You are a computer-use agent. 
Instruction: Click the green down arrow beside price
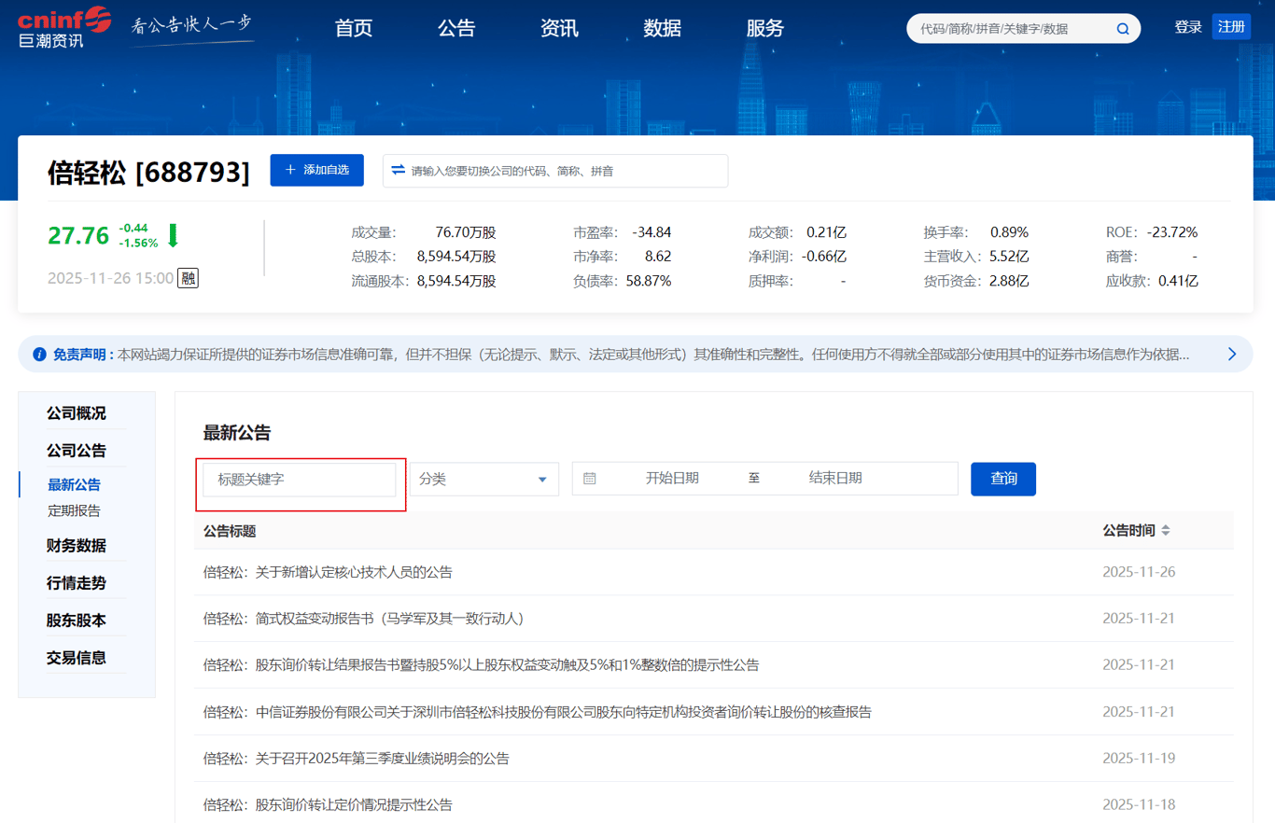[173, 235]
